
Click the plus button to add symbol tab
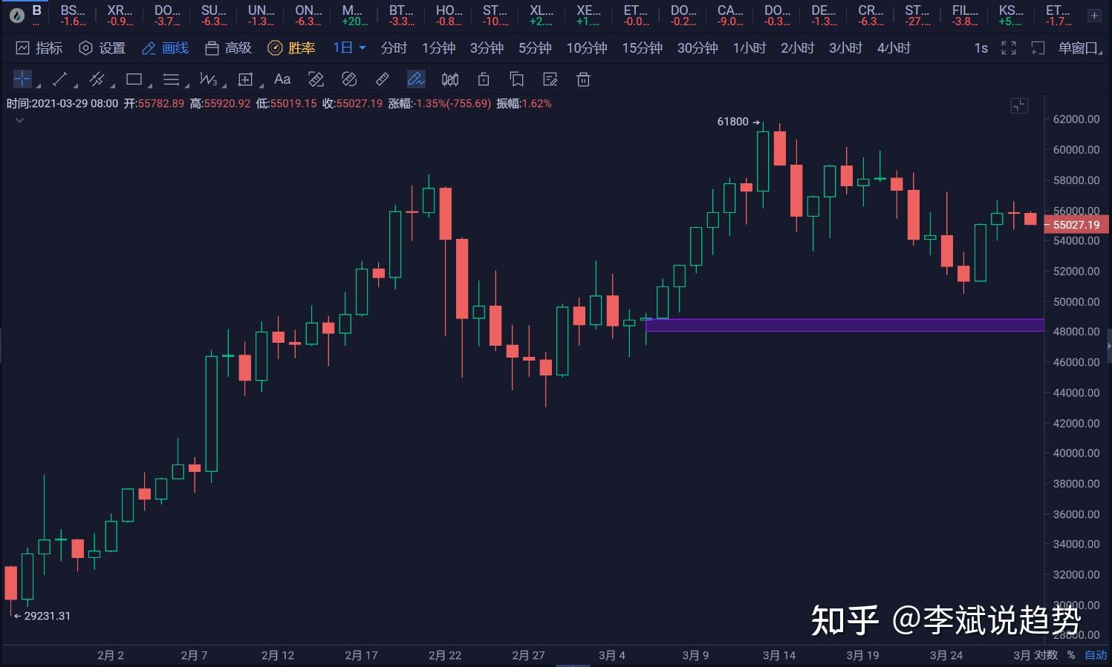pyautogui.click(x=1094, y=15)
